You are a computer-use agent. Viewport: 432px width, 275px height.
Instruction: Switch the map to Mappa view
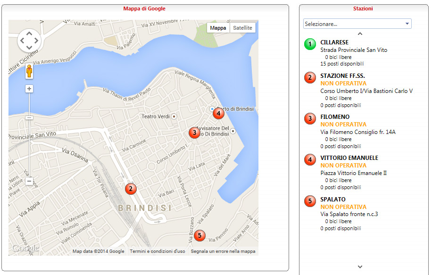218,28
